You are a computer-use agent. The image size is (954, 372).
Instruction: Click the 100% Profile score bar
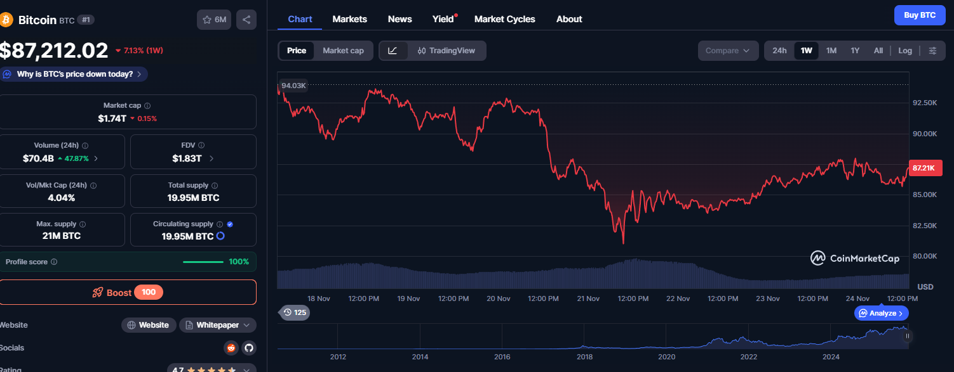[x=203, y=262]
